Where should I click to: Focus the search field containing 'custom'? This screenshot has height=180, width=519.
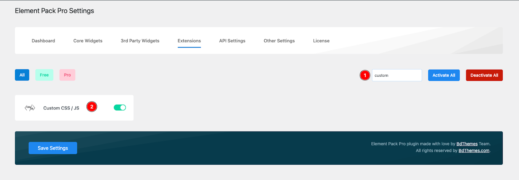coord(397,75)
